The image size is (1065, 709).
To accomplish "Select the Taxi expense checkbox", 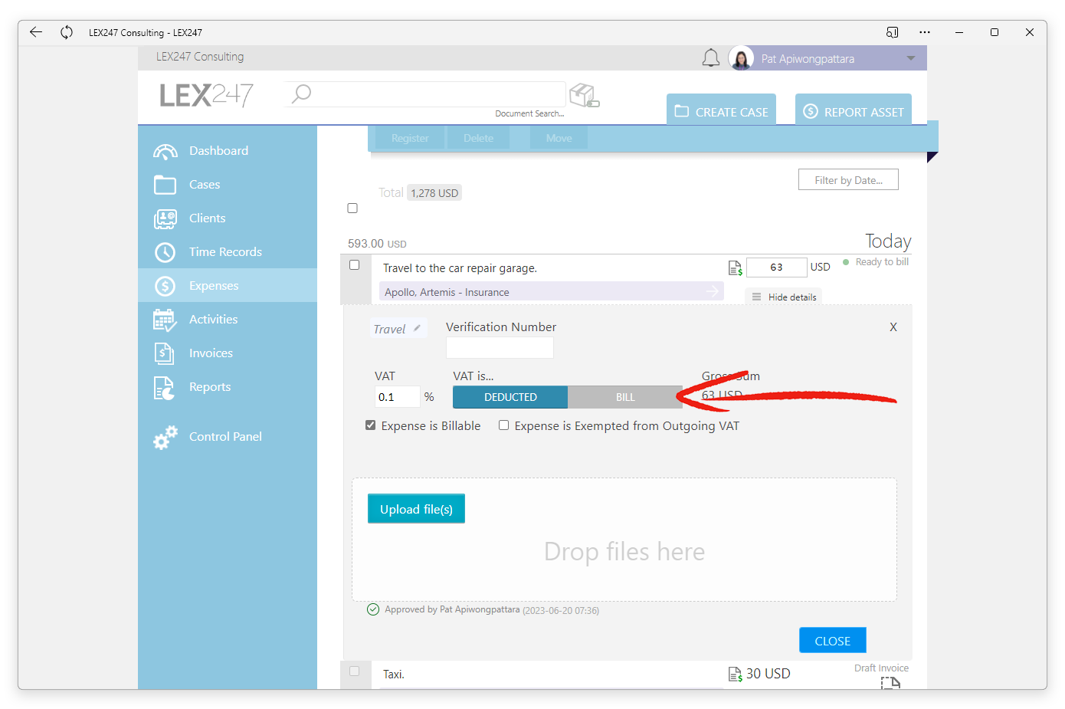I will tap(354, 671).
